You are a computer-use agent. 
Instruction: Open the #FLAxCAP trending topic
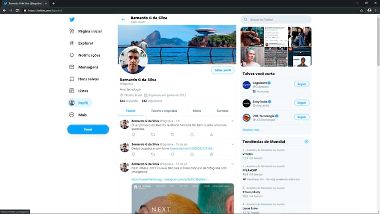click(x=276, y=172)
